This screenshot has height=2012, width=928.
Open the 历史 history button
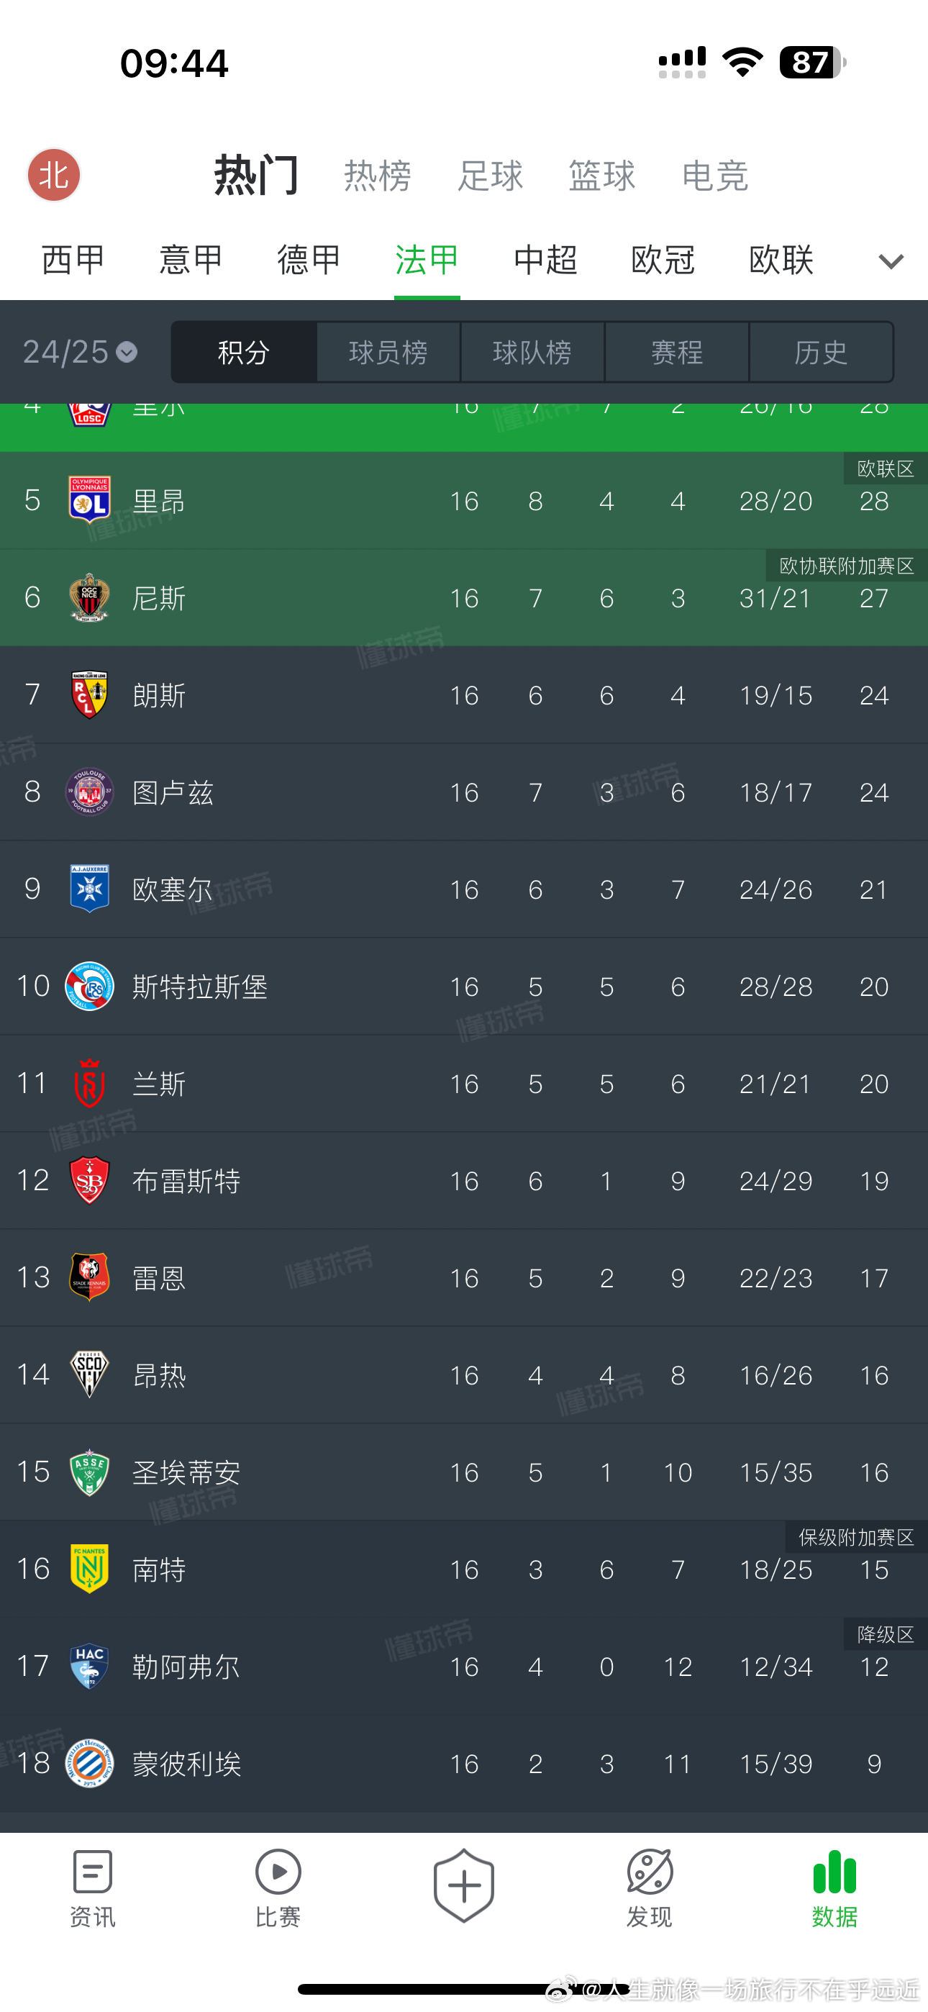821,353
